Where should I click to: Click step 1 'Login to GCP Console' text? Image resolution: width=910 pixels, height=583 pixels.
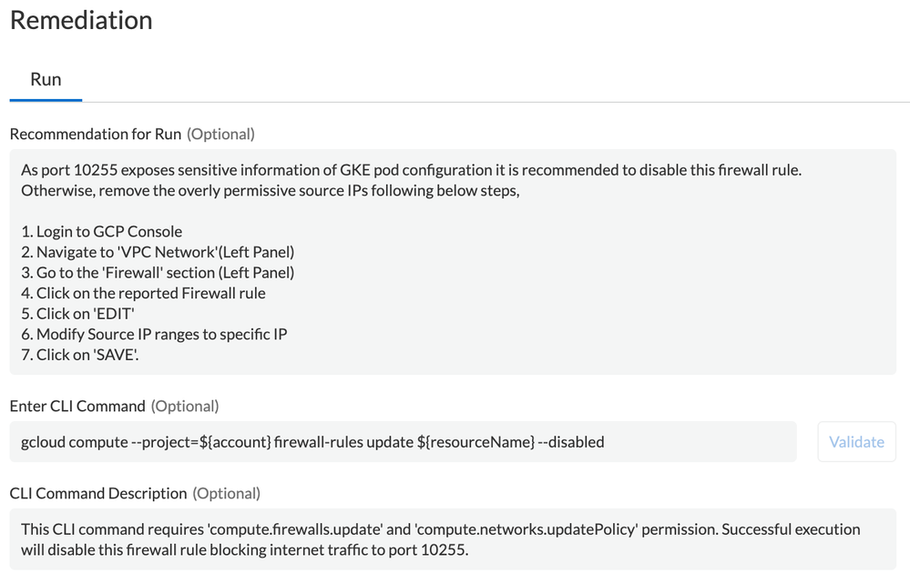pos(100,231)
